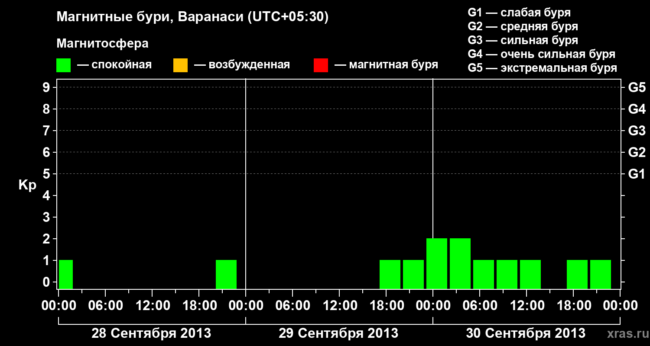Click the 00:00 bar on 28 Сентября
650x346 pixels.
click(66, 274)
